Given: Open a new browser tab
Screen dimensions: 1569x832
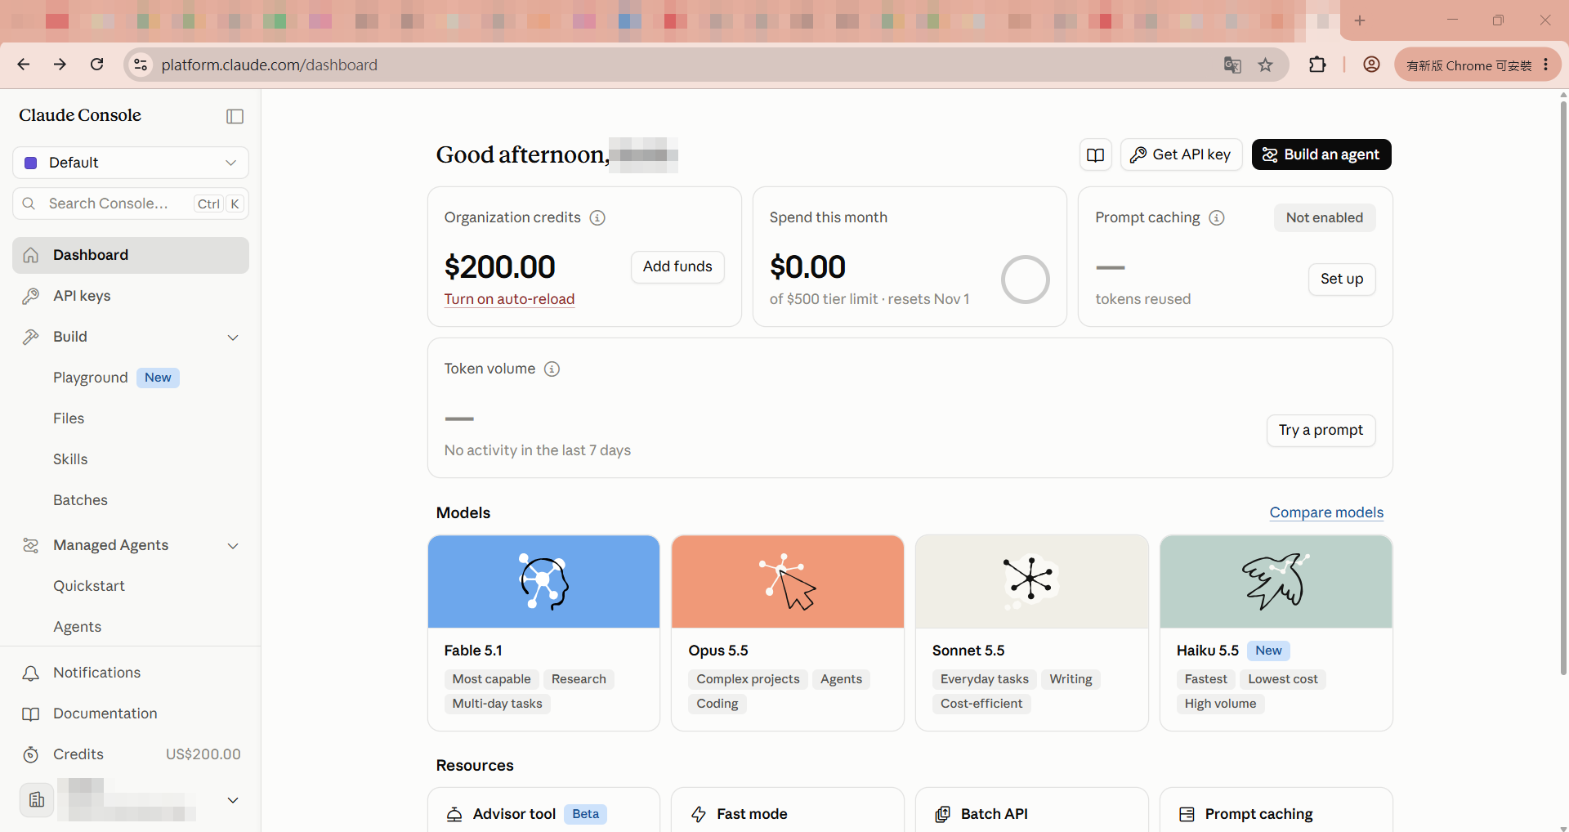Looking at the screenshot, I should tap(1360, 20).
